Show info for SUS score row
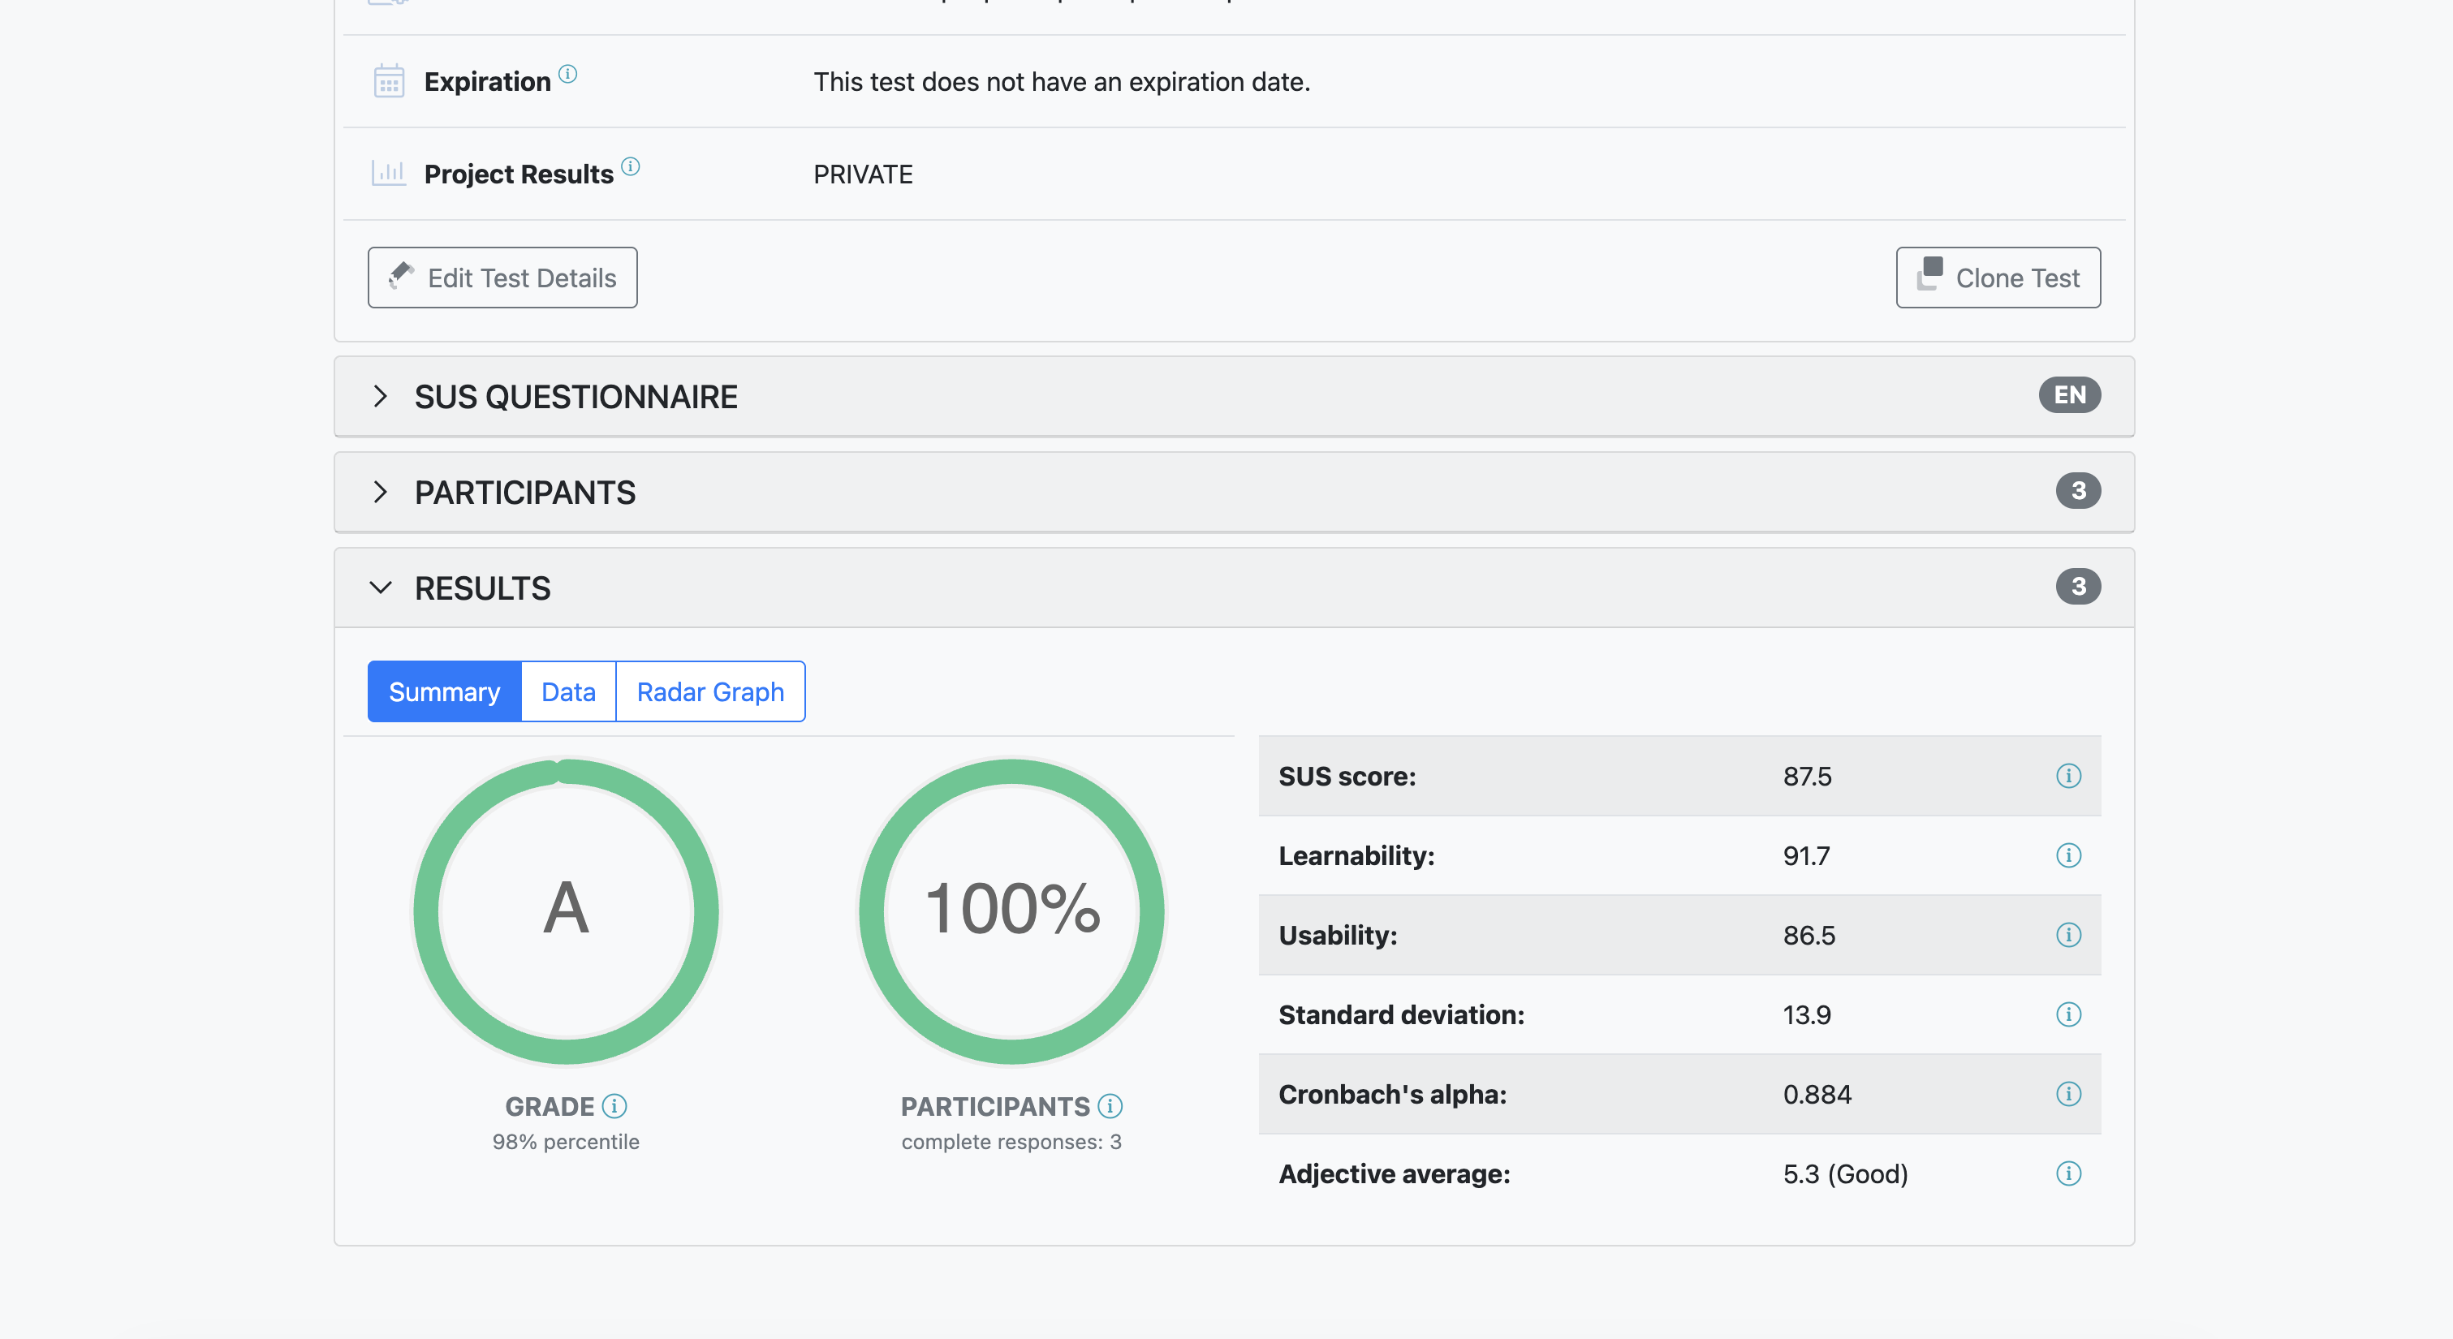The height and width of the screenshot is (1339, 2453). coord(2067,776)
